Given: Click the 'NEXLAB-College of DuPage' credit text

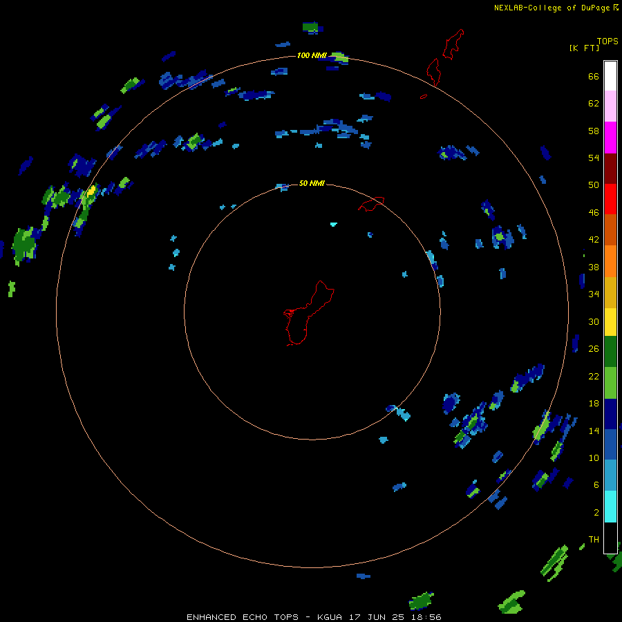Looking at the screenshot, I should pos(552,8).
